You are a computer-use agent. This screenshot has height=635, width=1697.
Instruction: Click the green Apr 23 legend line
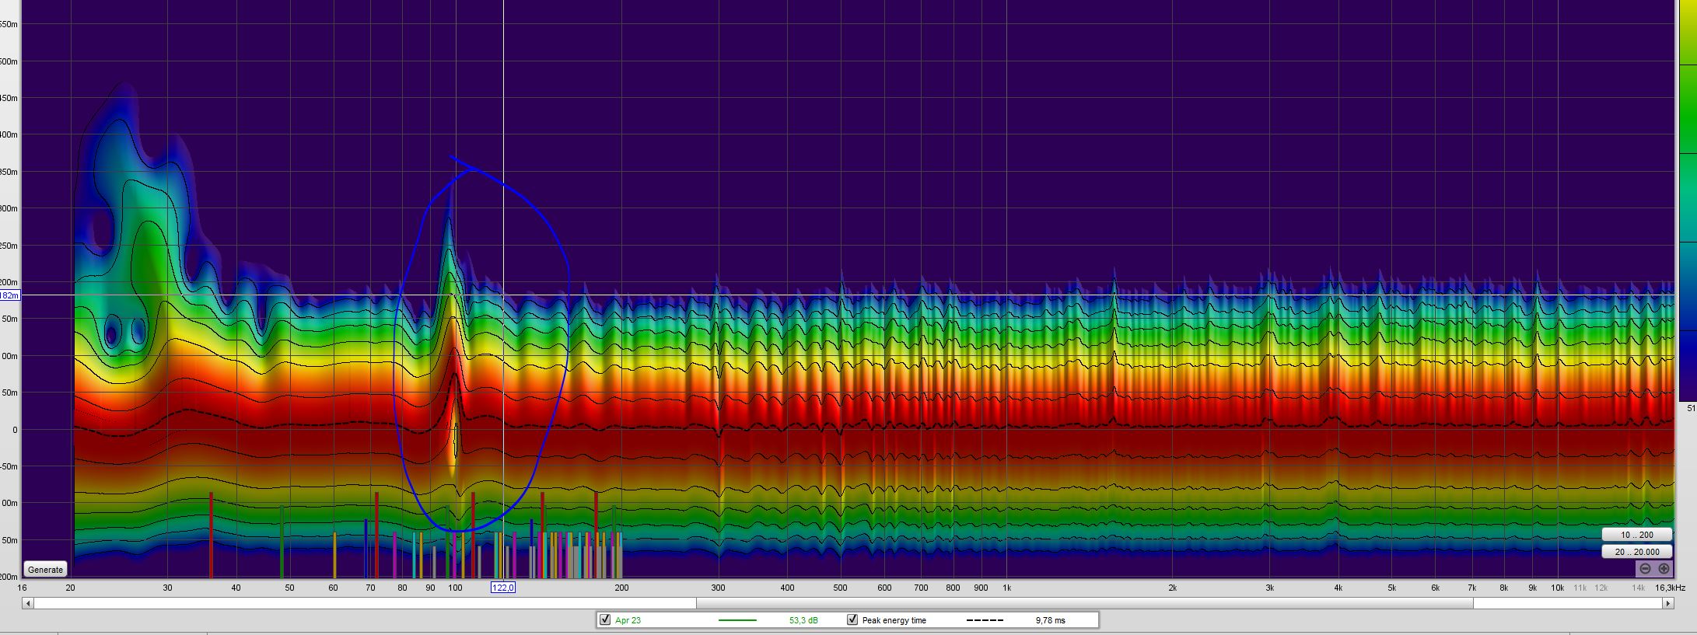click(737, 620)
